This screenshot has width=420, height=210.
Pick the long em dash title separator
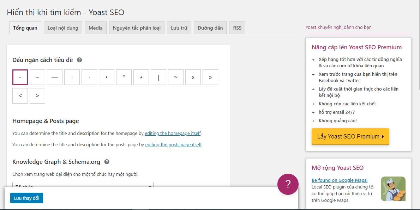55,77
